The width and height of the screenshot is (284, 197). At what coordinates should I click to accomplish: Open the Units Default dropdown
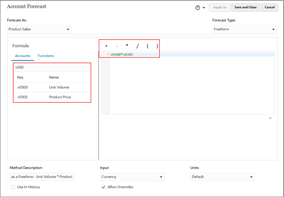click(x=223, y=177)
